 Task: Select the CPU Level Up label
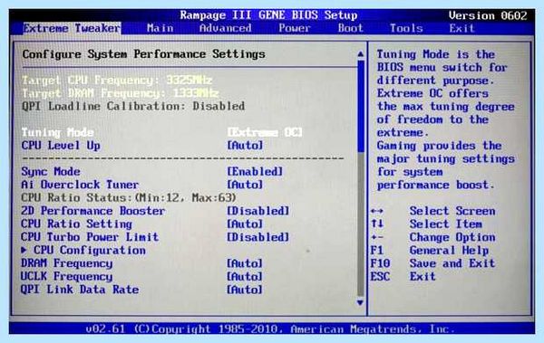(61, 146)
